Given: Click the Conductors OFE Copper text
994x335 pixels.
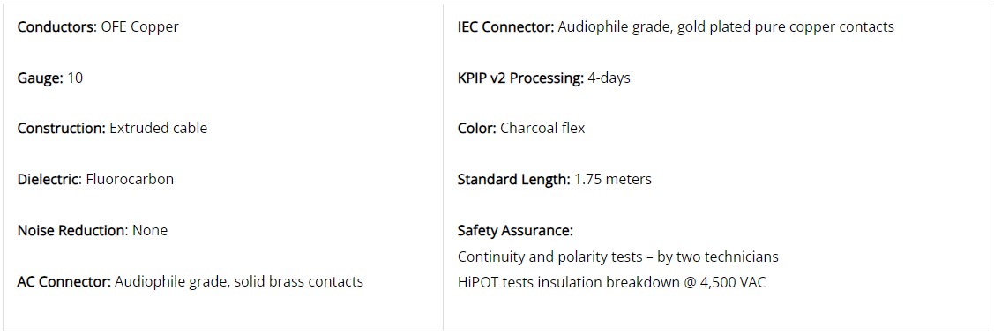Looking at the screenshot, I should pos(98,27).
